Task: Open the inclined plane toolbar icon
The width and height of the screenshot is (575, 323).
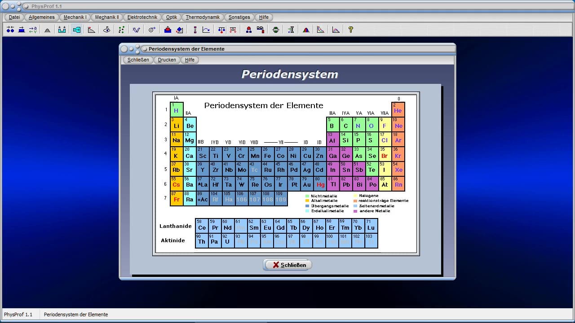Action: pos(92,30)
